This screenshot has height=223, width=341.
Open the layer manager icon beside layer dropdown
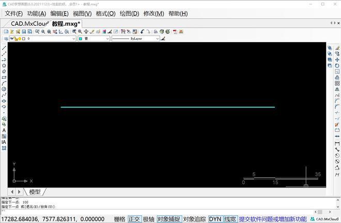click(6, 39)
